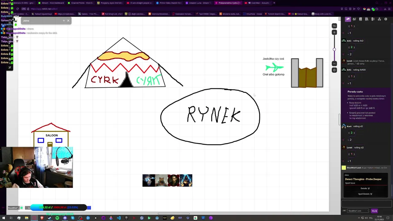Viewport: 393px width, 221px height.
Task: Click the zoom slider handle
Action: tap(334, 49)
